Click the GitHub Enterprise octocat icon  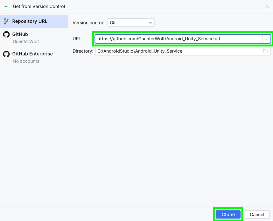(6, 54)
